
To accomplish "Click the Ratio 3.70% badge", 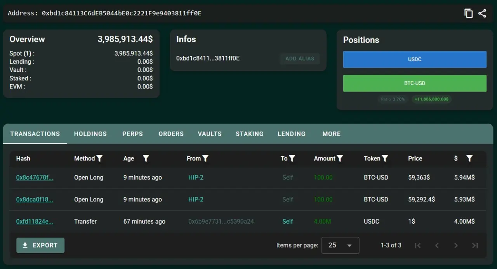I will [393, 99].
